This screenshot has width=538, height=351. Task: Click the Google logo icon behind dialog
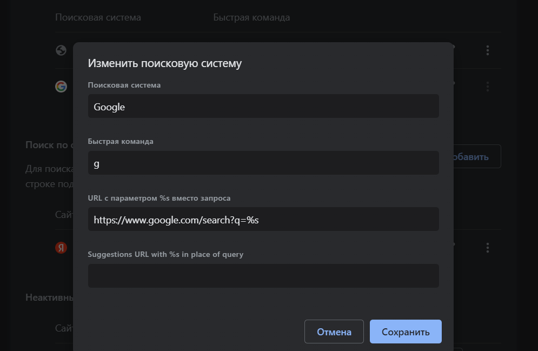click(x=61, y=87)
